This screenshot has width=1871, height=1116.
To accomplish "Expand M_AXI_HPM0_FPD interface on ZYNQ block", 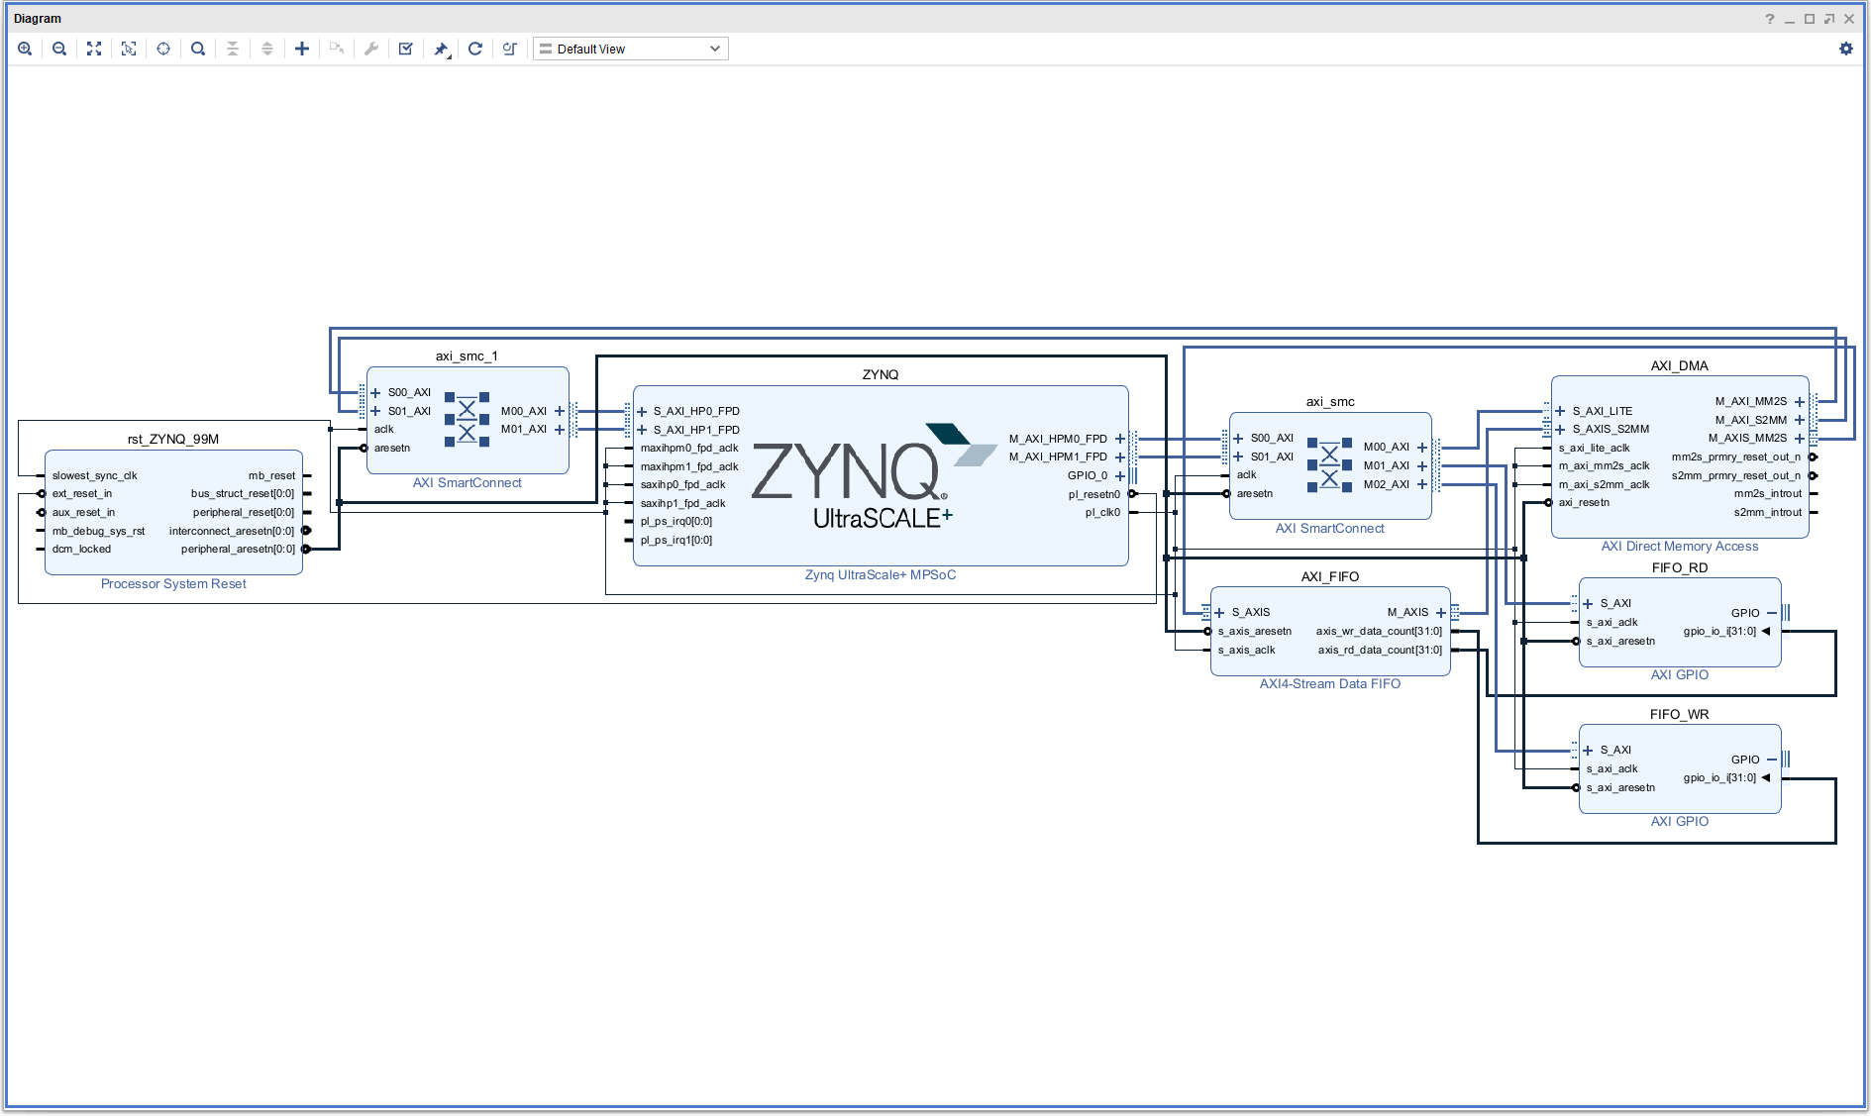I will point(1119,439).
